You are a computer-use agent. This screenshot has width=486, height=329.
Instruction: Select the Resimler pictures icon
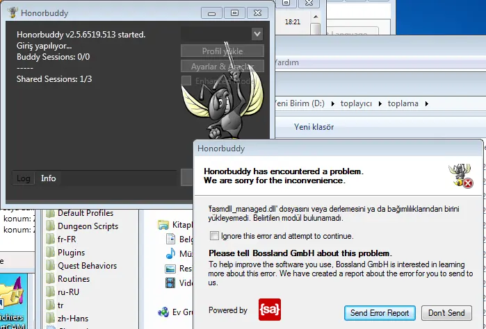click(x=170, y=269)
